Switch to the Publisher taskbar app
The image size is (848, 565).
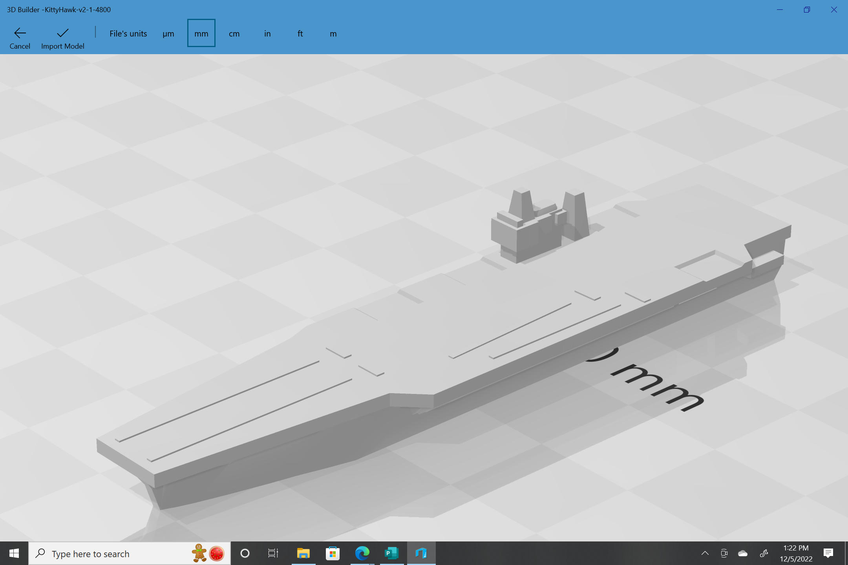coord(391,553)
